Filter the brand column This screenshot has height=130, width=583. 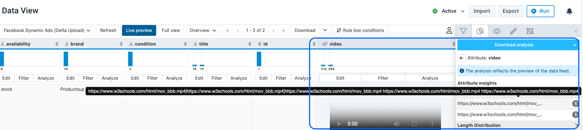(88, 78)
